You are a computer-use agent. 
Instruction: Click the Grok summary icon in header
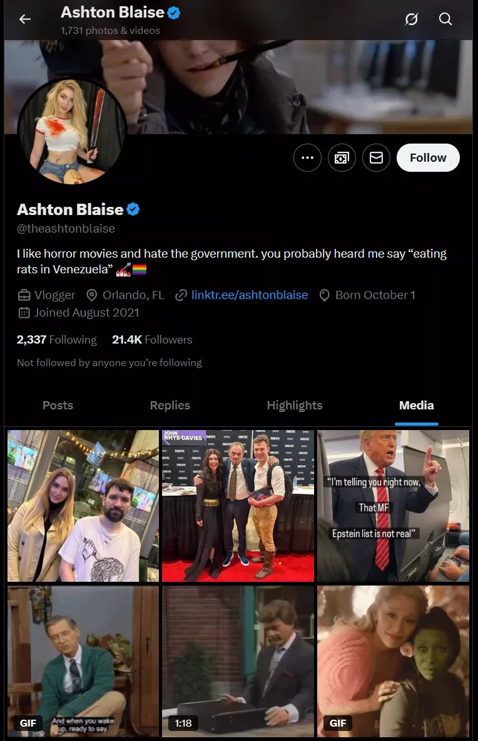tap(412, 19)
